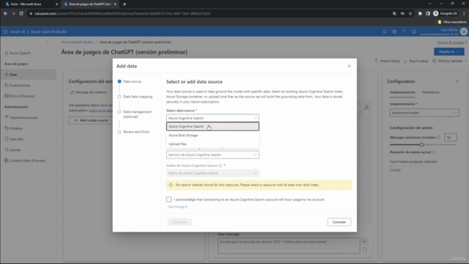The image size is (469, 264).
Task: Open the View Pricing link
Action: (177, 207)
